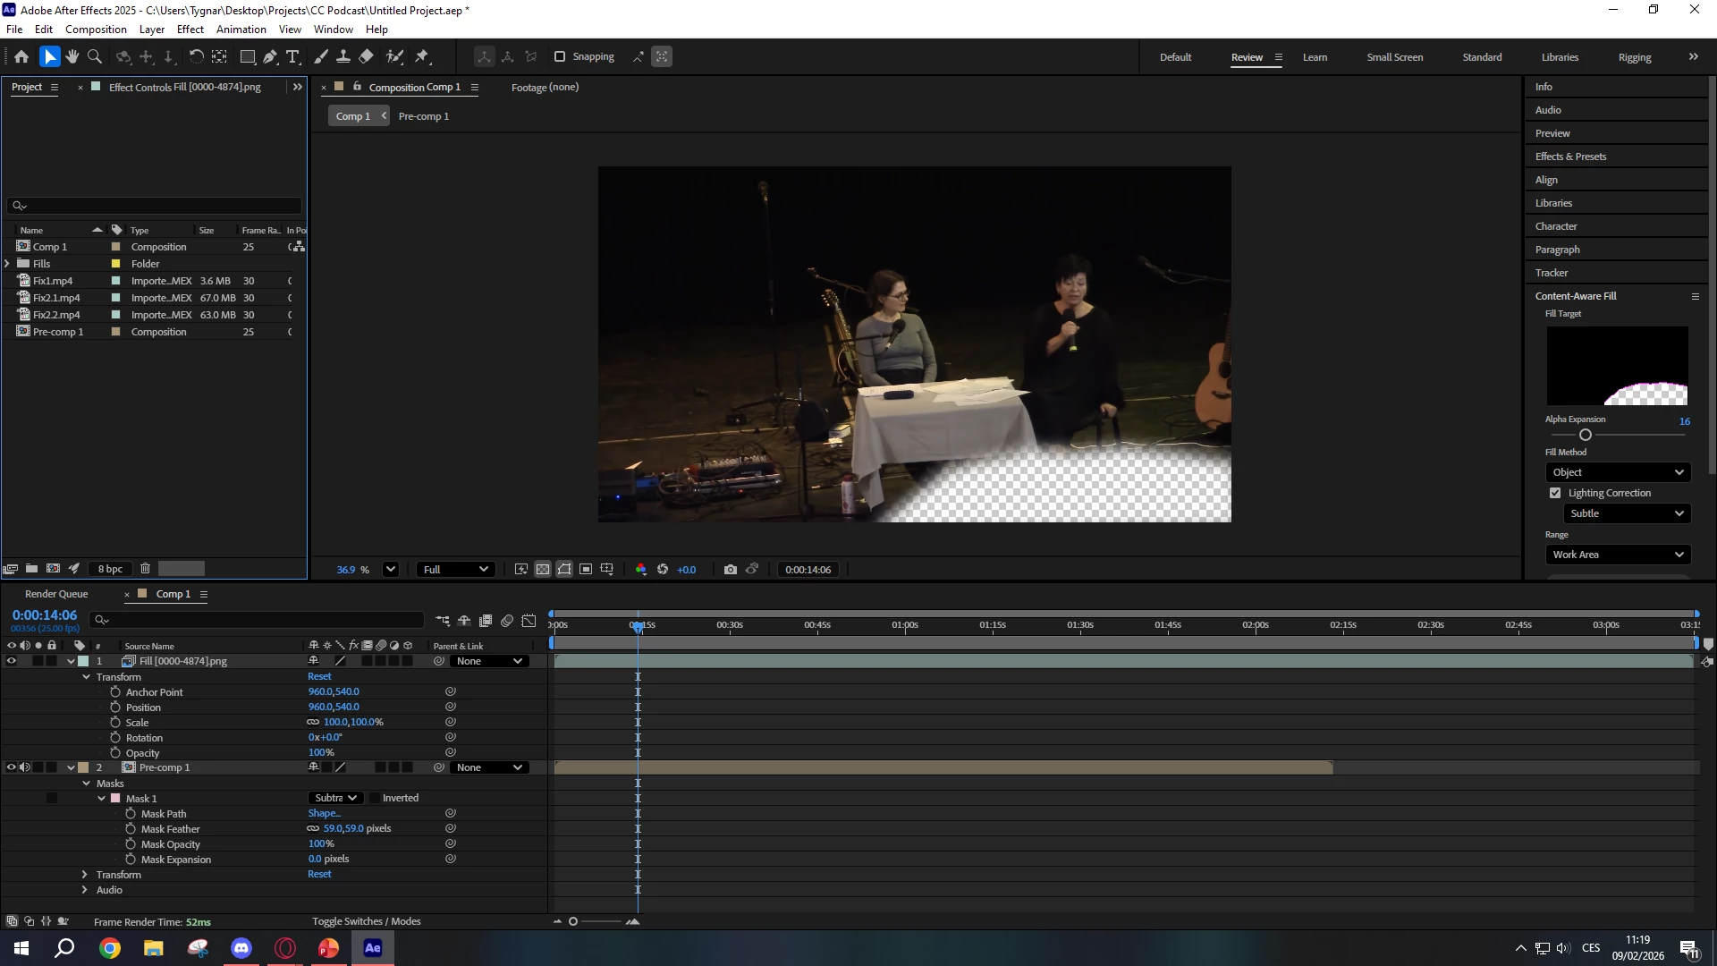Image resolution: width=1717 pixels, height=966 pixels.
Task: Reset the Fill layer Transform
Action: (319, 677)
